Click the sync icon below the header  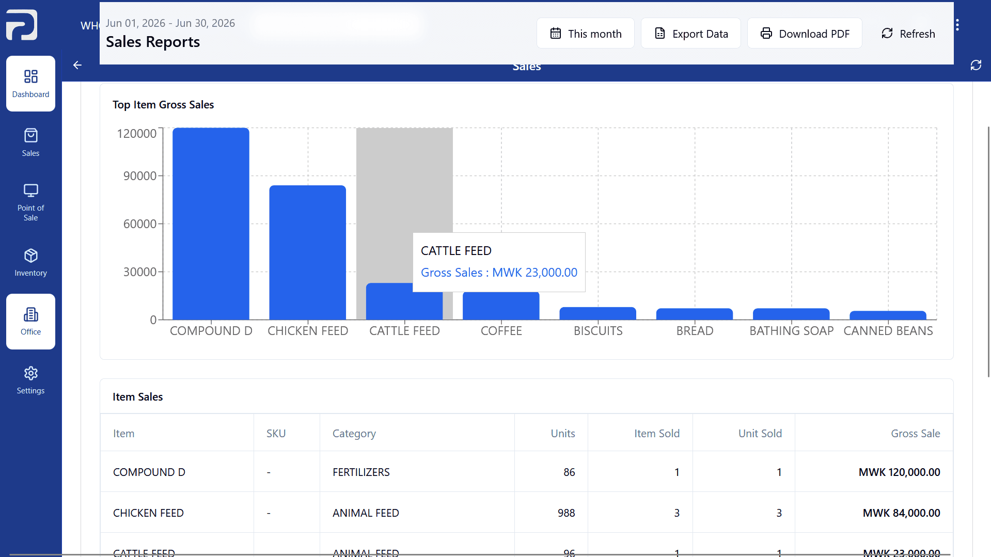[976, 65]
